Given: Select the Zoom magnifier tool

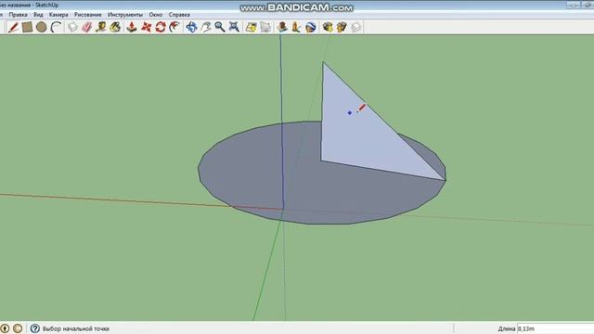Looking at the screenshot, I should point(220,27).
